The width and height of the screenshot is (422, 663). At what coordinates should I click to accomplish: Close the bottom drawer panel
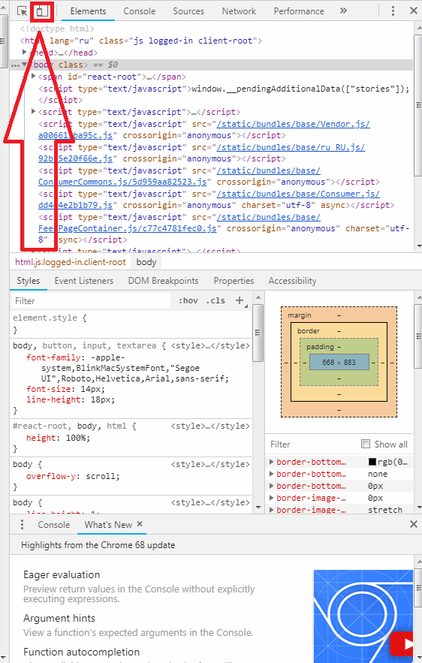(x=414, y=525)
